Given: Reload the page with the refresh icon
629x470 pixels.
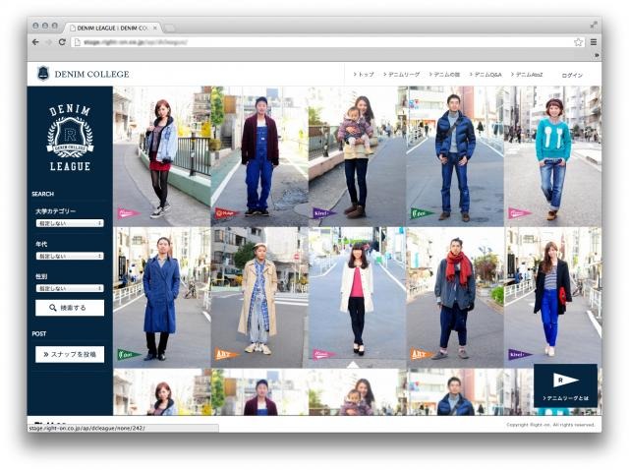Looking at the screenshot, I should (x=62, y=42).
